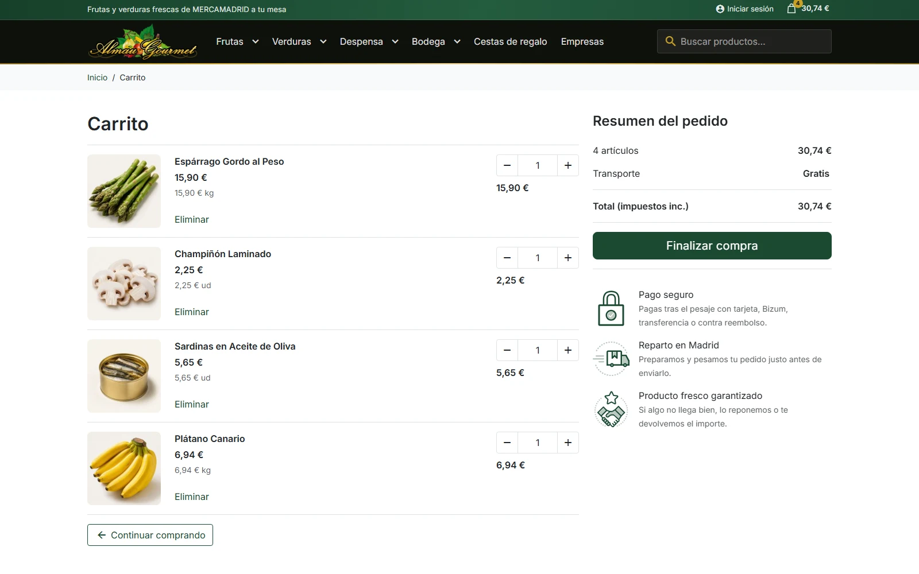
Task: Increase Sardinas en Aceite quantity with plus
Action: pyautogui.click(x=568, y=350)
